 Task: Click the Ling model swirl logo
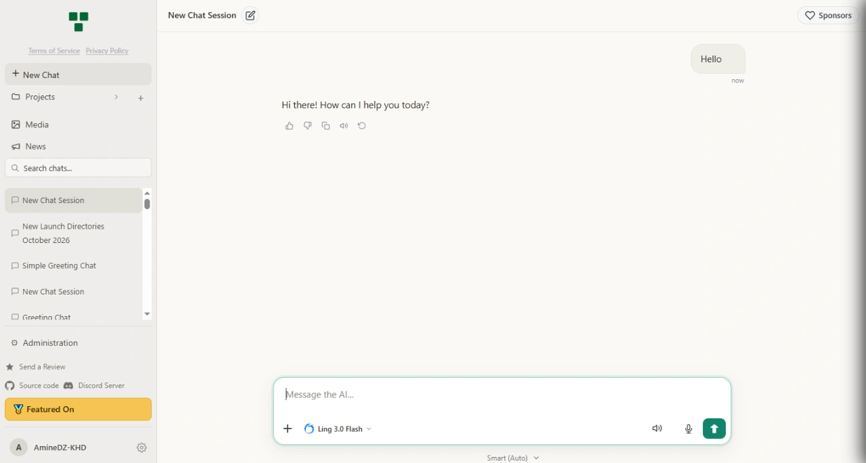(309, 428)
